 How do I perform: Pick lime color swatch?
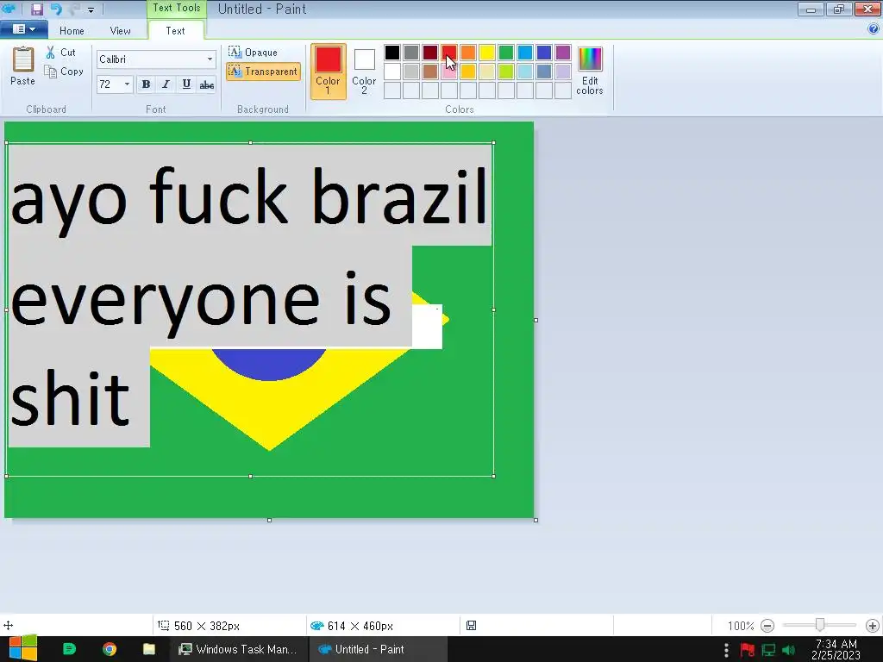tap(506, 72)
